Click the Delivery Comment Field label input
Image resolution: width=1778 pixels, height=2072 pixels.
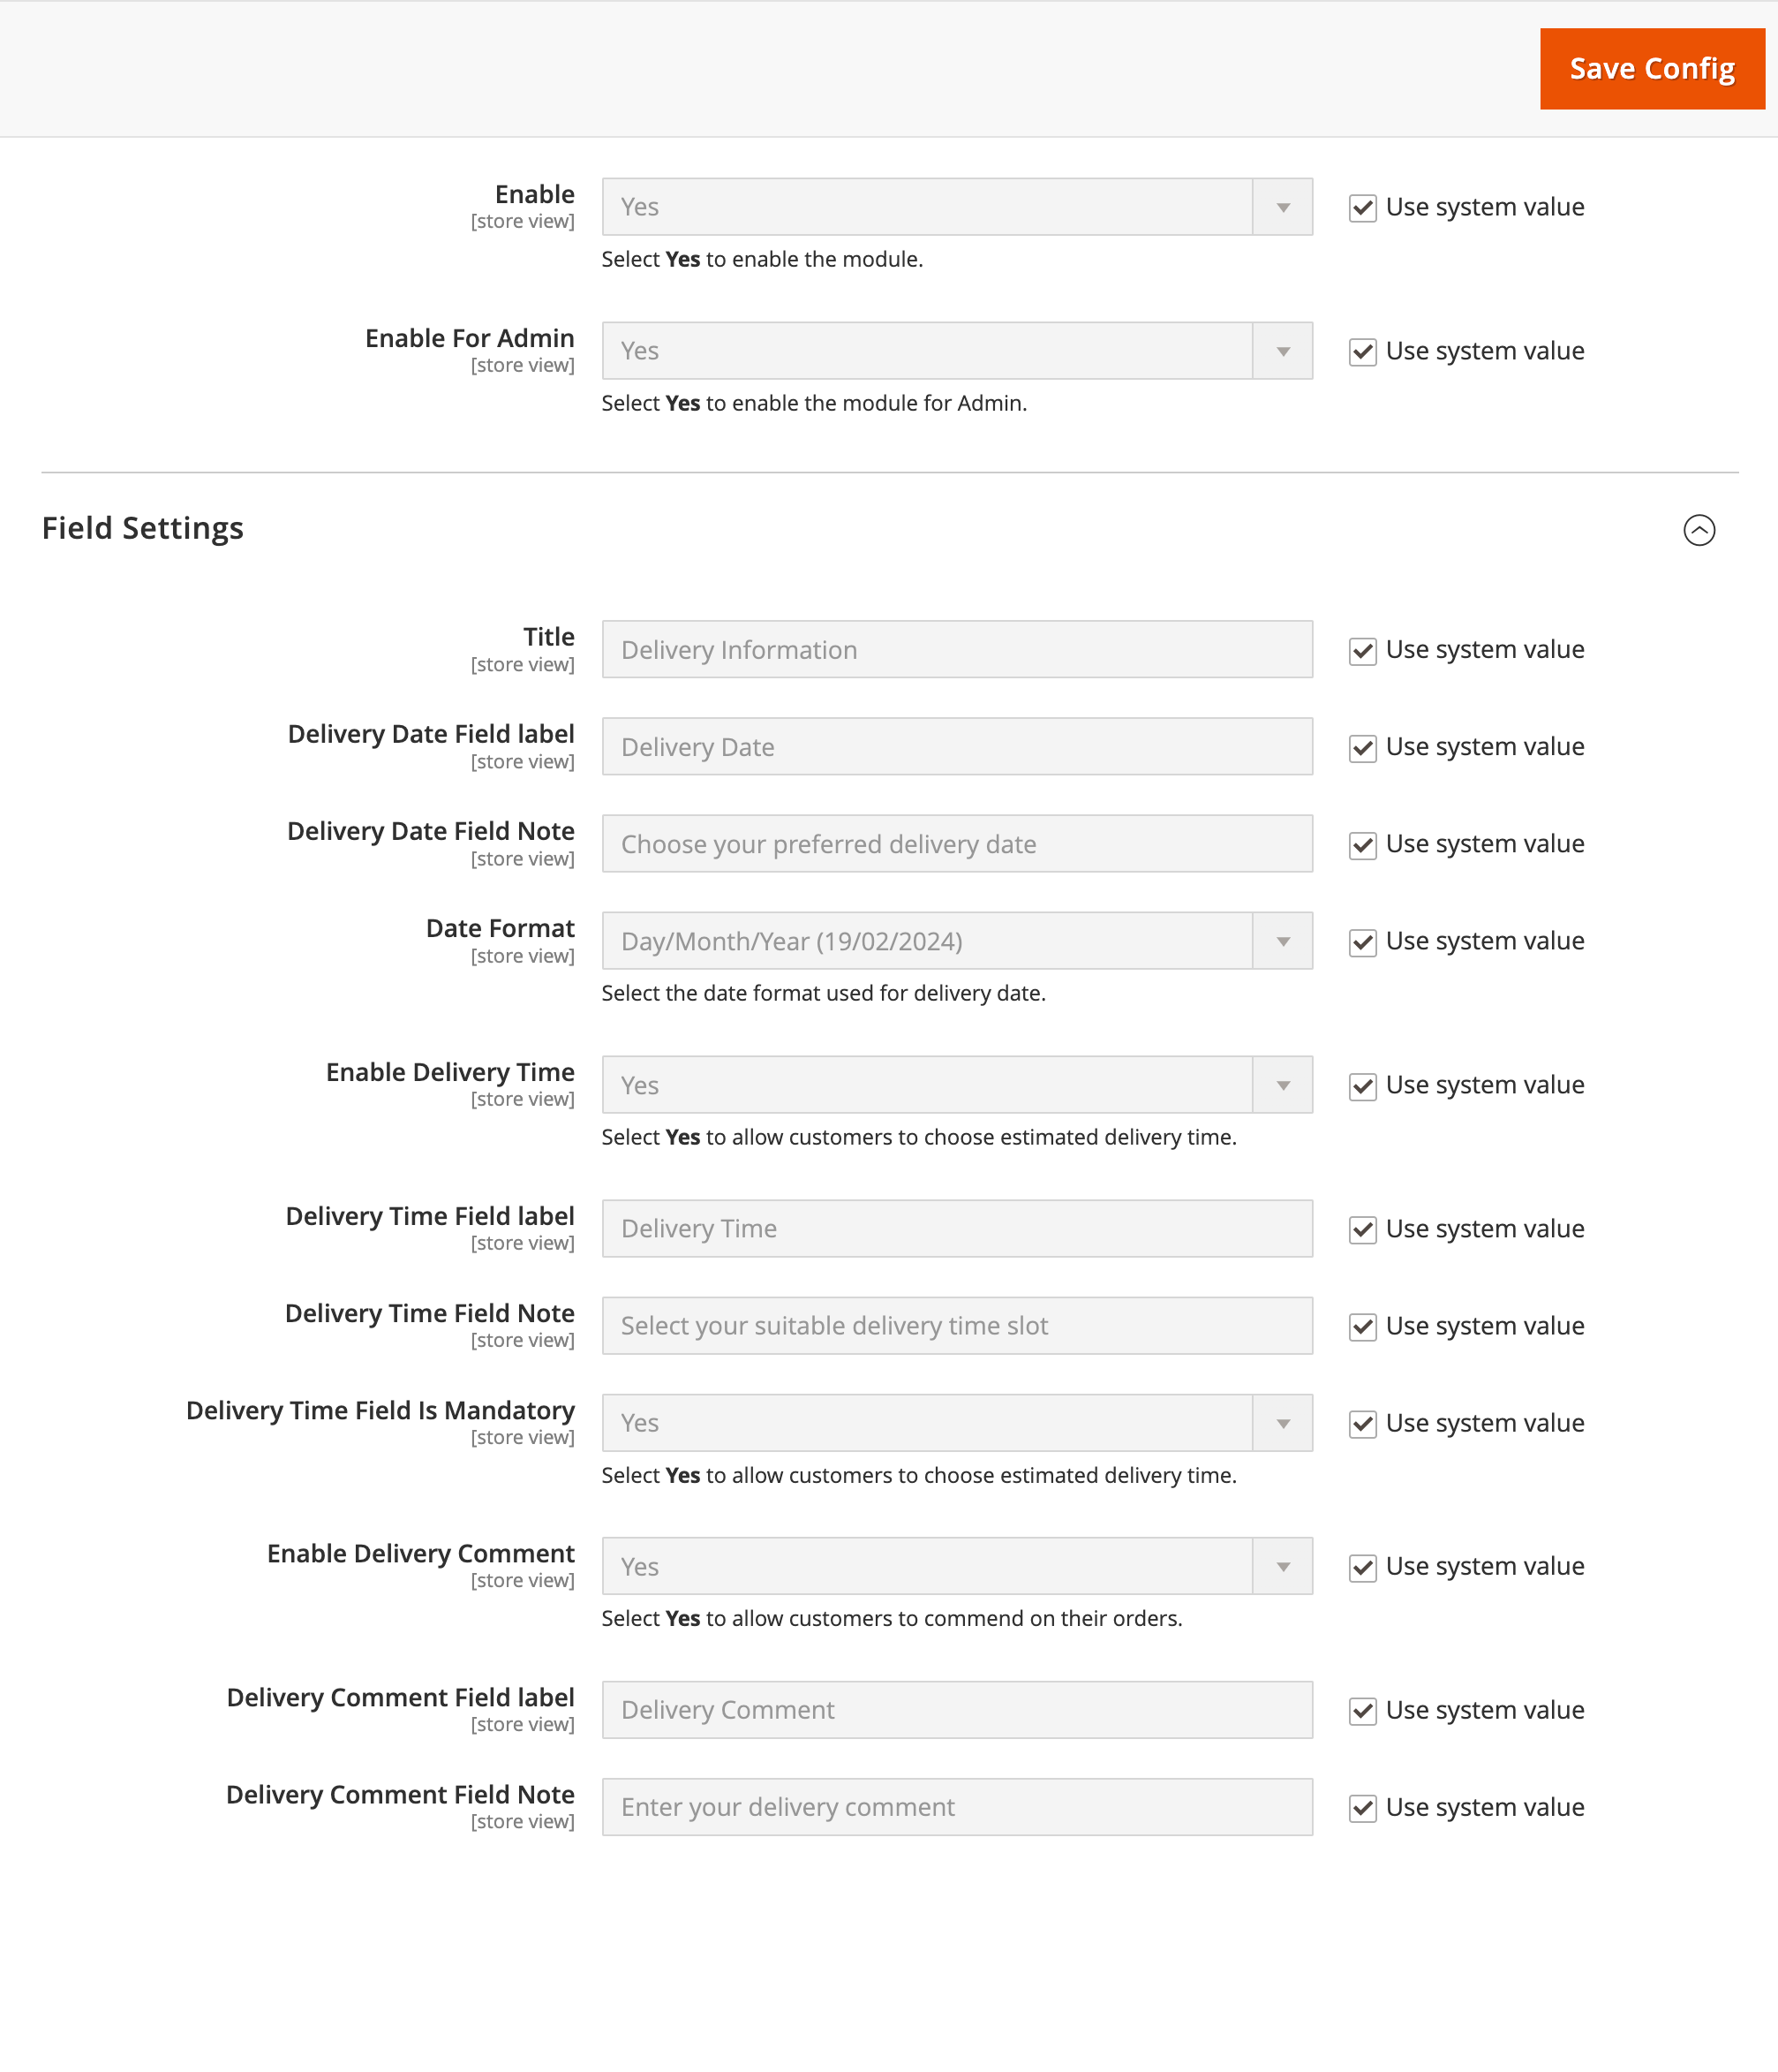tap(956, 1709)
